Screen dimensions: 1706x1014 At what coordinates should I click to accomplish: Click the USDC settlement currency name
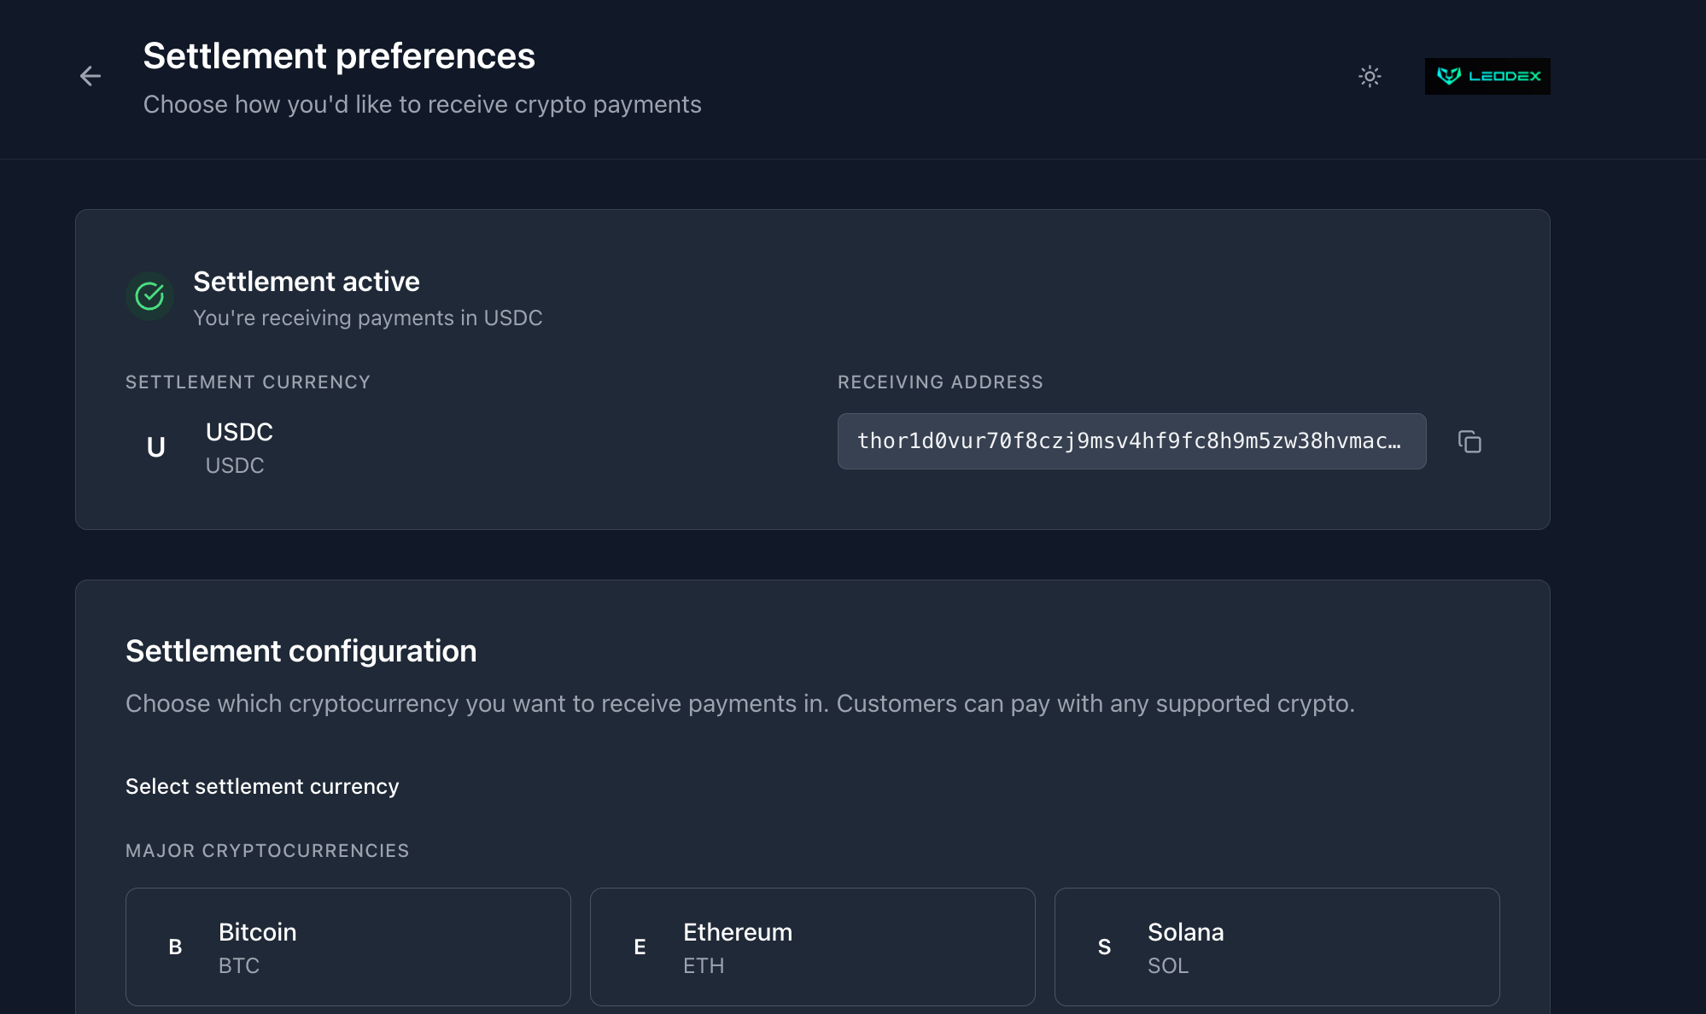(239, 432)
